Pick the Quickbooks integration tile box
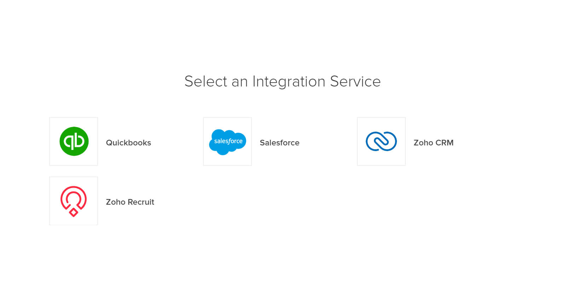Screen dimensions: 566x300 pos(74,142)
